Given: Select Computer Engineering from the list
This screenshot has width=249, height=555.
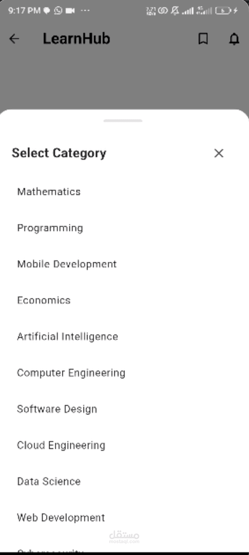Looking at the screenshot, I should 124,373.
